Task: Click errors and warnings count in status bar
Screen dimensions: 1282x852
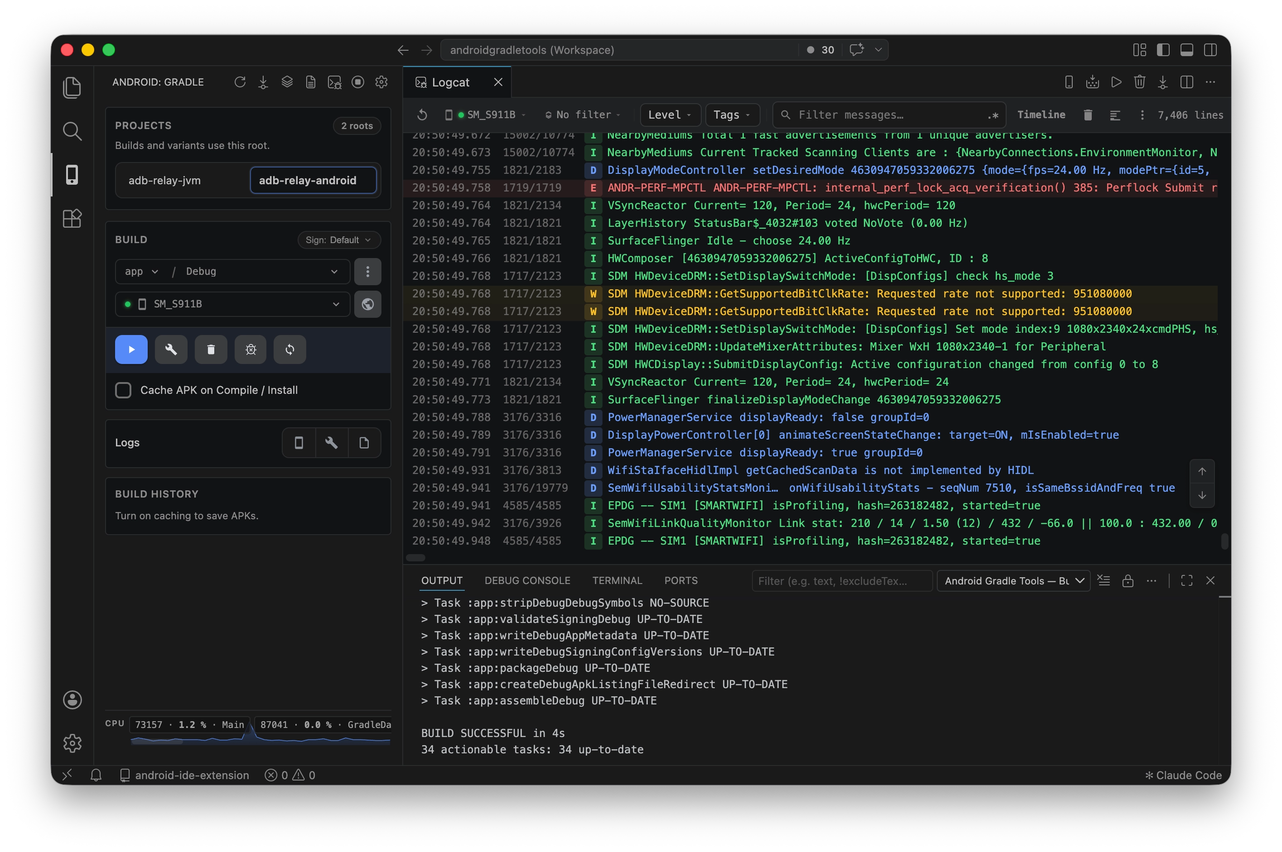Action: (x=290, y=775)
